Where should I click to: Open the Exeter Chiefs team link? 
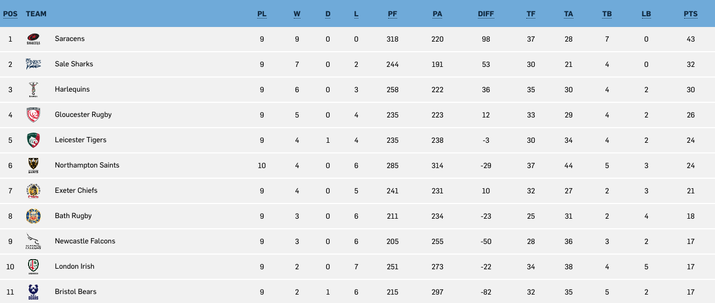76,191
